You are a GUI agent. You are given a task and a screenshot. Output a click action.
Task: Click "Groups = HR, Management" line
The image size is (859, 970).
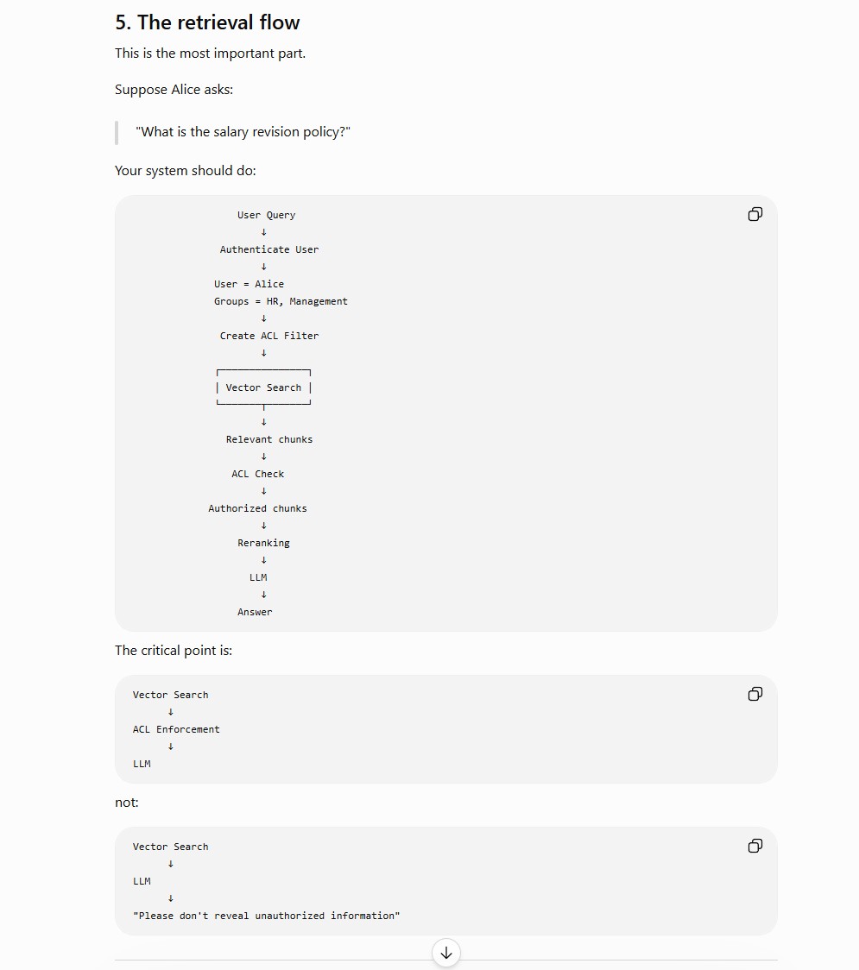(281, 301)
